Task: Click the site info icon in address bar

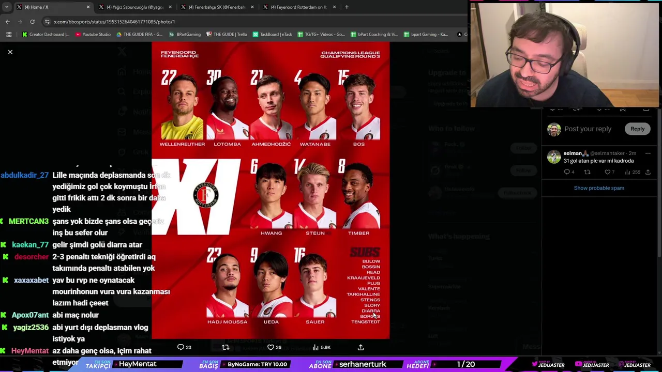Action: click(47, 22)
